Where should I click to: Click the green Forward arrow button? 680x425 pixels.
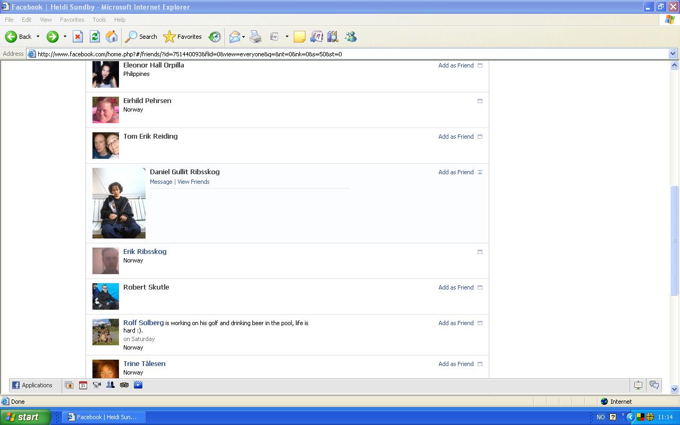(x=52, y=37)
